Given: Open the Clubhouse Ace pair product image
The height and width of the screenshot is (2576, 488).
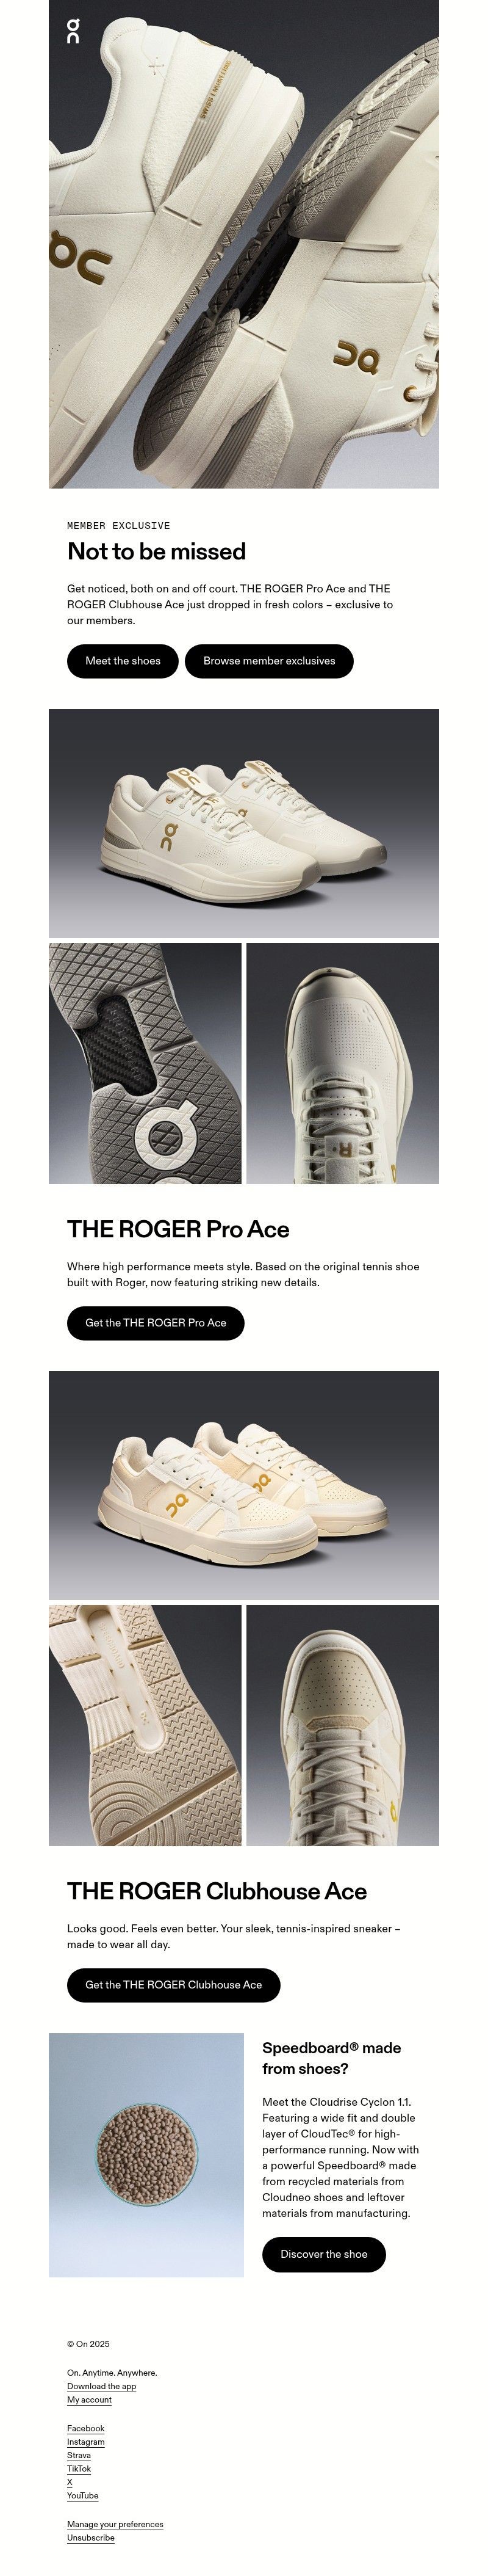Looking at the screenshot, I should 243,1485.
